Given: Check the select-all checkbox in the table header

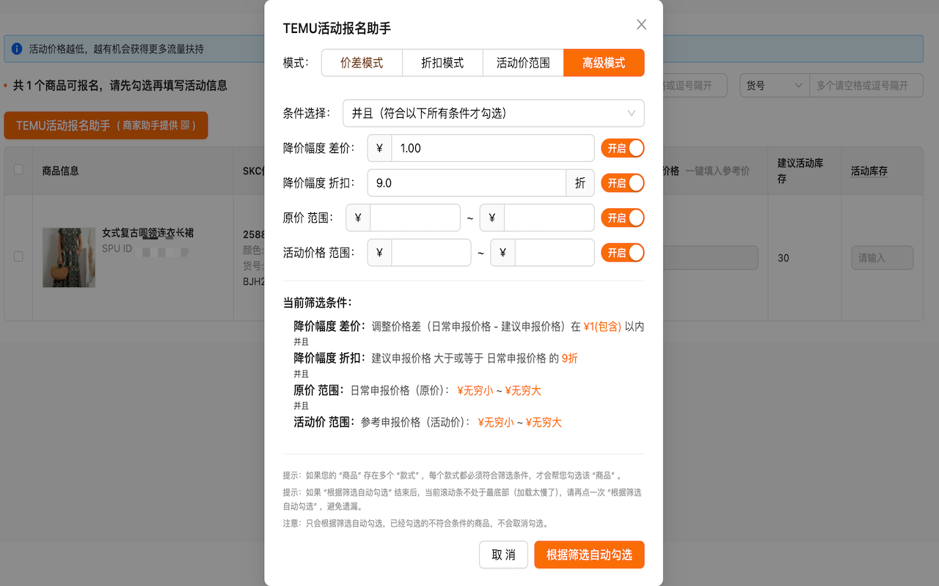Looking at the screenshot, I should pos(18,170).
